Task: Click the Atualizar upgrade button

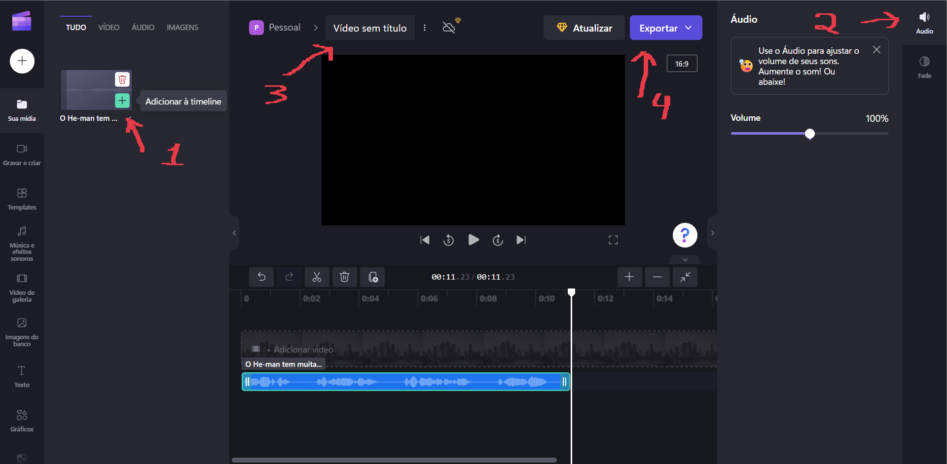Action: 584,28
